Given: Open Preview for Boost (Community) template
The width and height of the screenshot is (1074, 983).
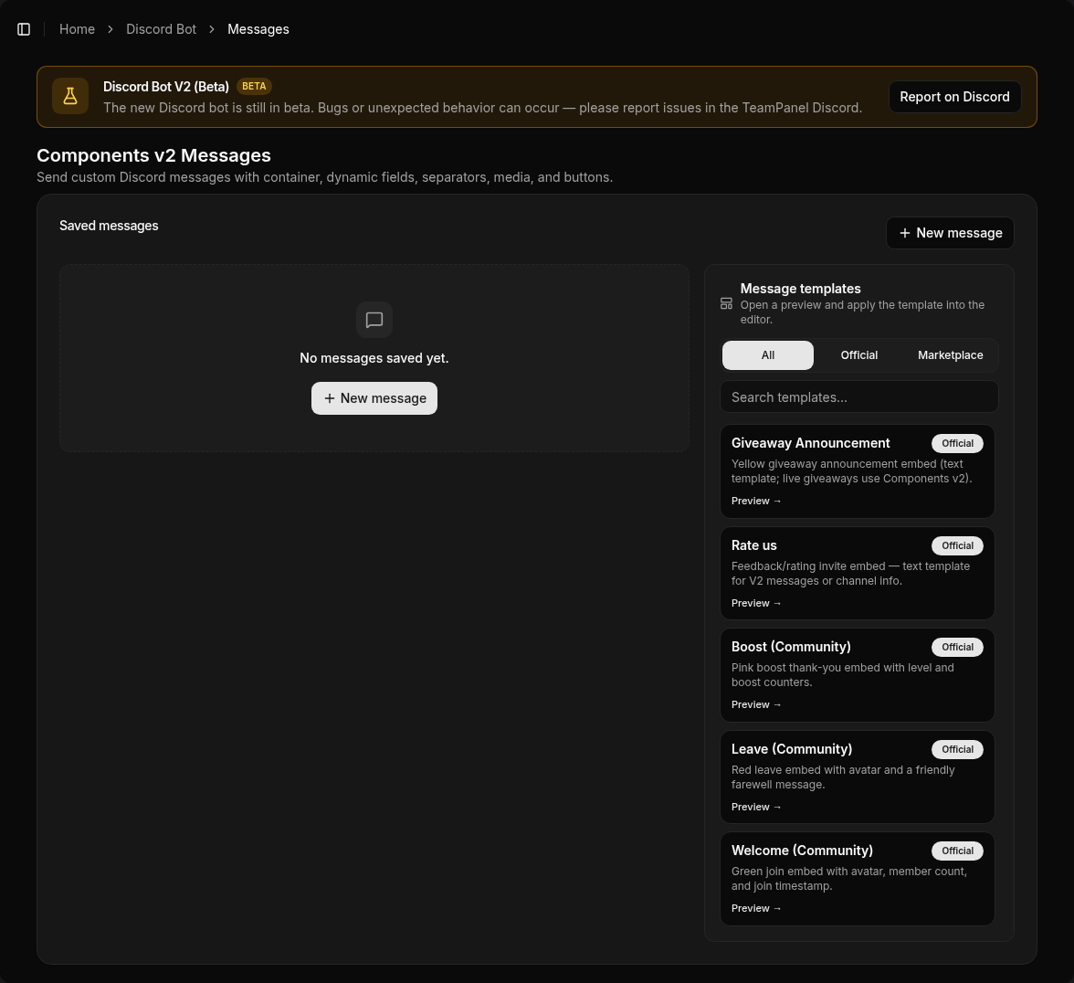Looking at the screenshot, I should tap(756, 704).
